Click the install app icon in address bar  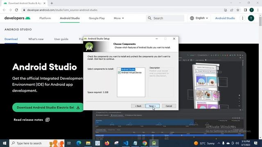pos(226,10)
